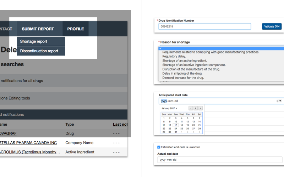Click the Drug Identification Number field
Viewport: 284px width, 177px height.
[204, 27]
